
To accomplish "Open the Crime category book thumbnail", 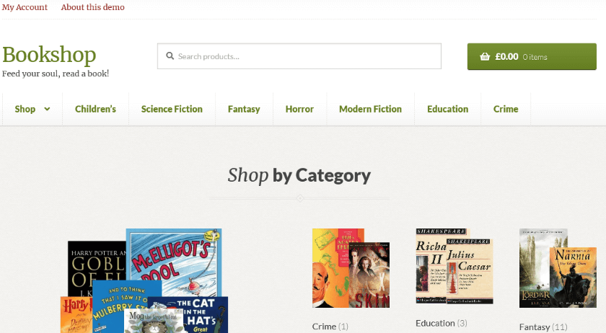I will tap(351, 268).
